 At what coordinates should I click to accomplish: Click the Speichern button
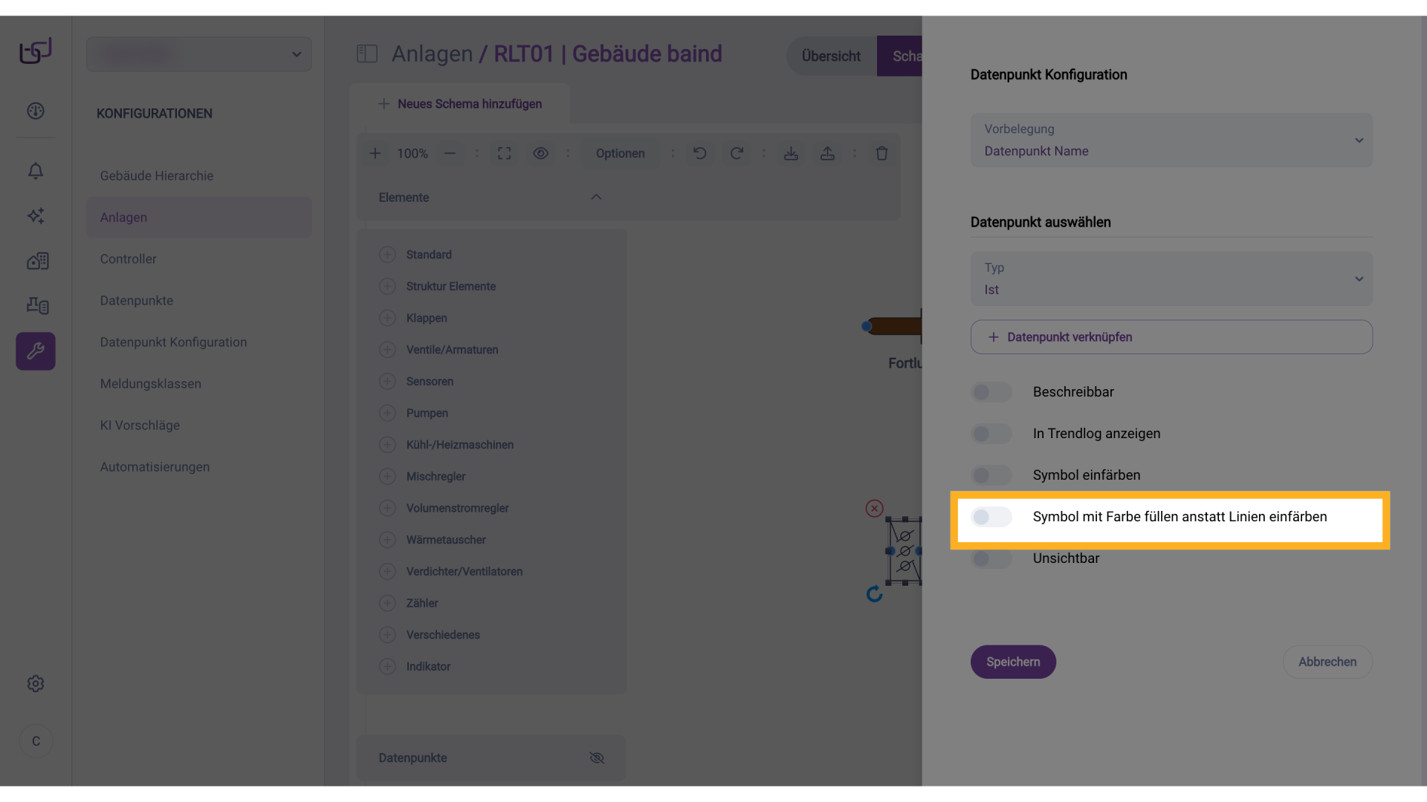[1012, 662]
